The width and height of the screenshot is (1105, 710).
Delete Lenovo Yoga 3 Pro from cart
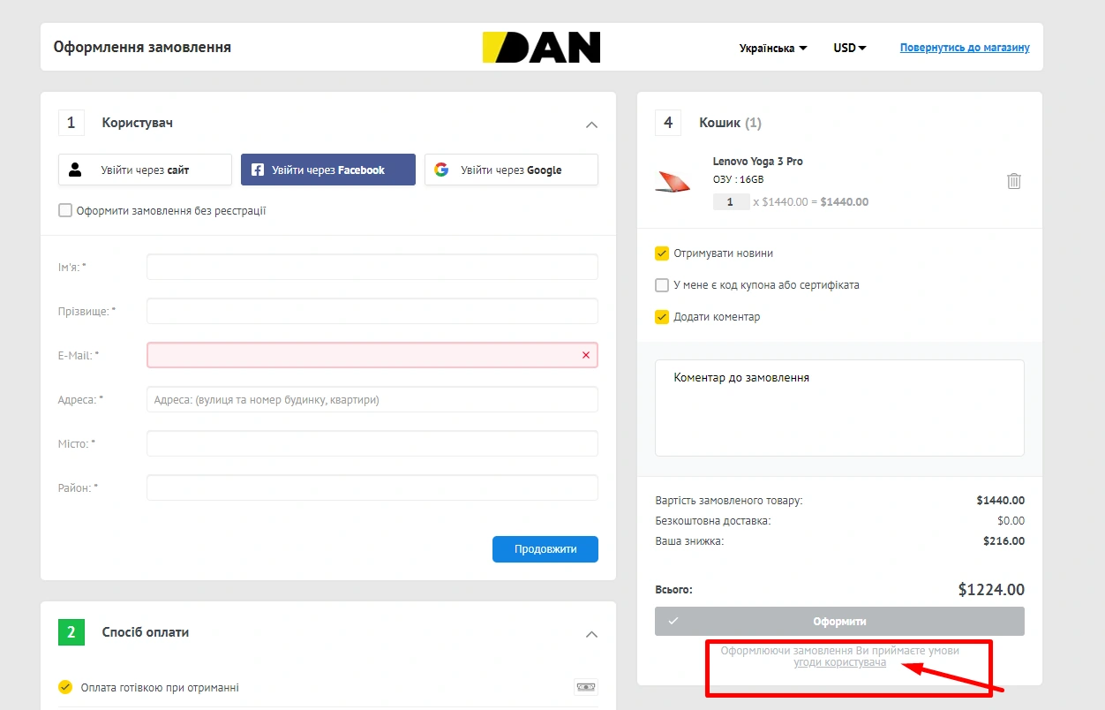[x=1014, y=181]
